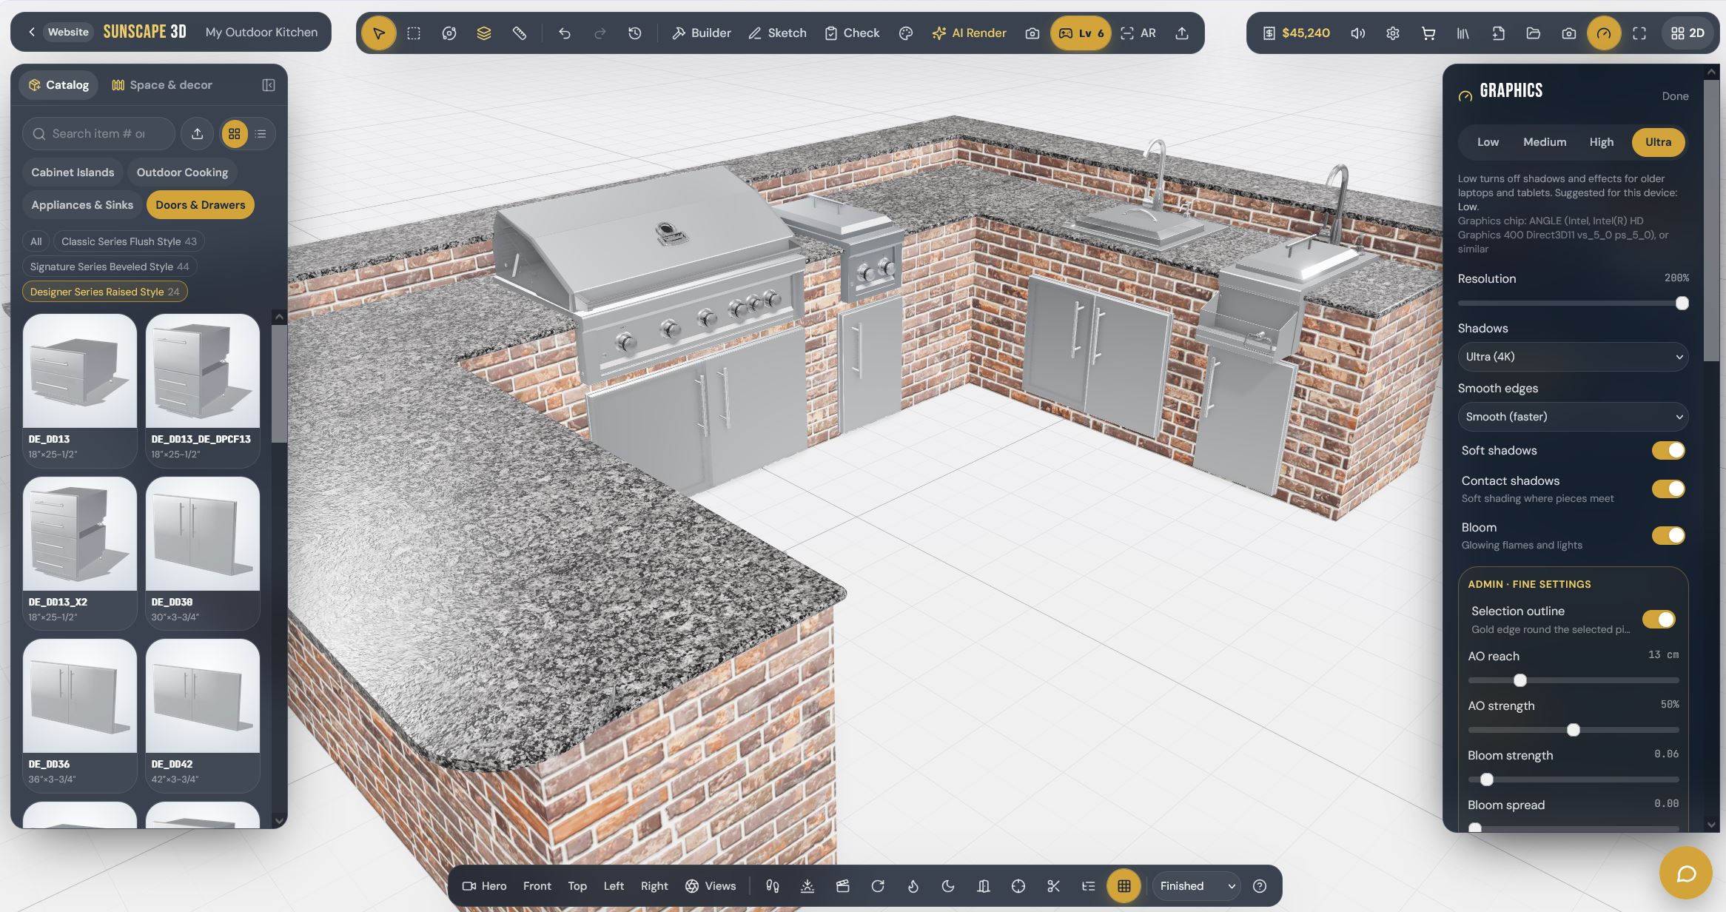Switch catalog to list view
1726x912 pixels.
pyautogui.click(x=261, y=134)
